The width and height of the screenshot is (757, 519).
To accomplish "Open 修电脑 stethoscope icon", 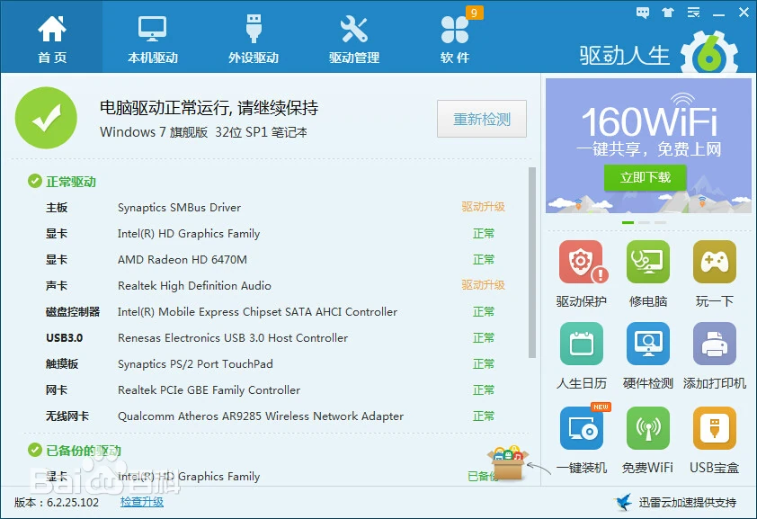I will coord(648,262).
